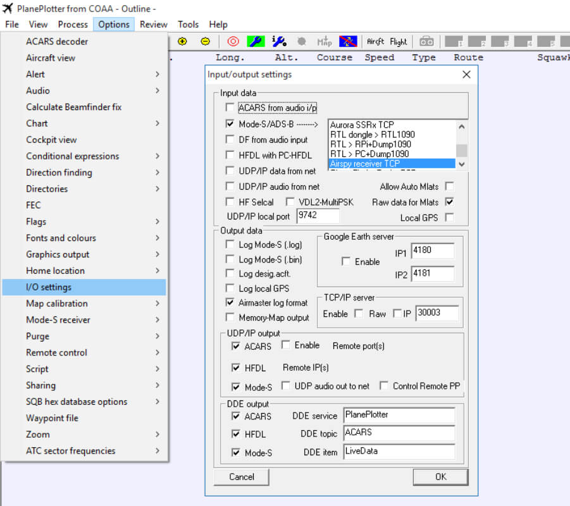Select view preset 5 icon
The image size is (570, 506).
tap(546, 42)
